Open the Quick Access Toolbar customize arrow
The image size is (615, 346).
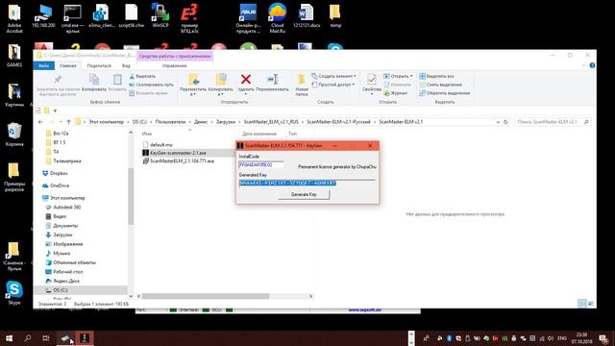(55, 111)
